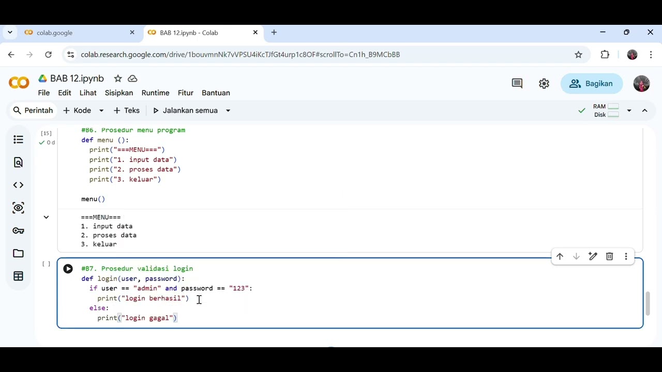
Task: Open the Data table sidebar icon
Action: pyautogui.click(x=19, y=276)
